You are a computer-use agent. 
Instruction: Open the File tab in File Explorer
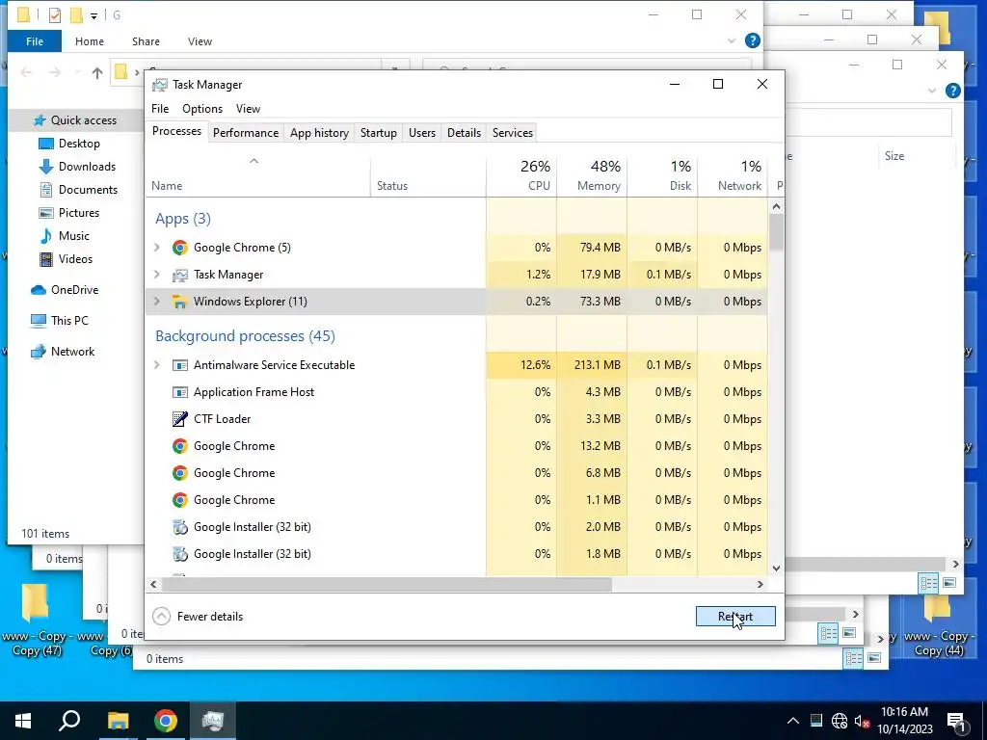coord(35,41)
